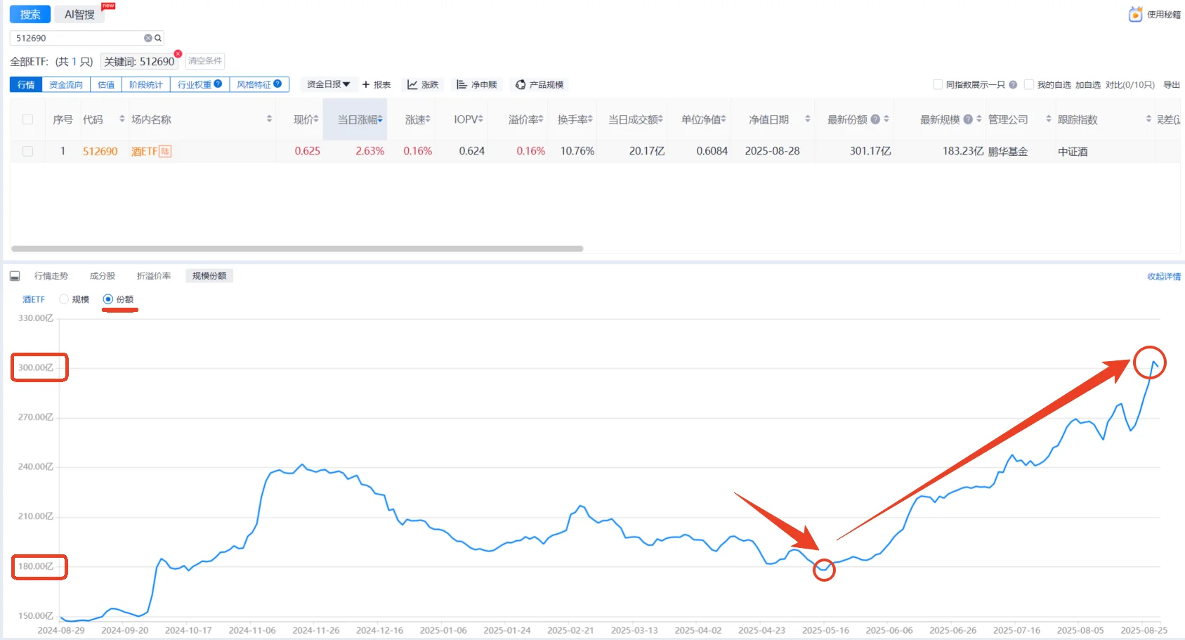
Task: Open the 酒ETF name link in table
Action: [144, 151]
